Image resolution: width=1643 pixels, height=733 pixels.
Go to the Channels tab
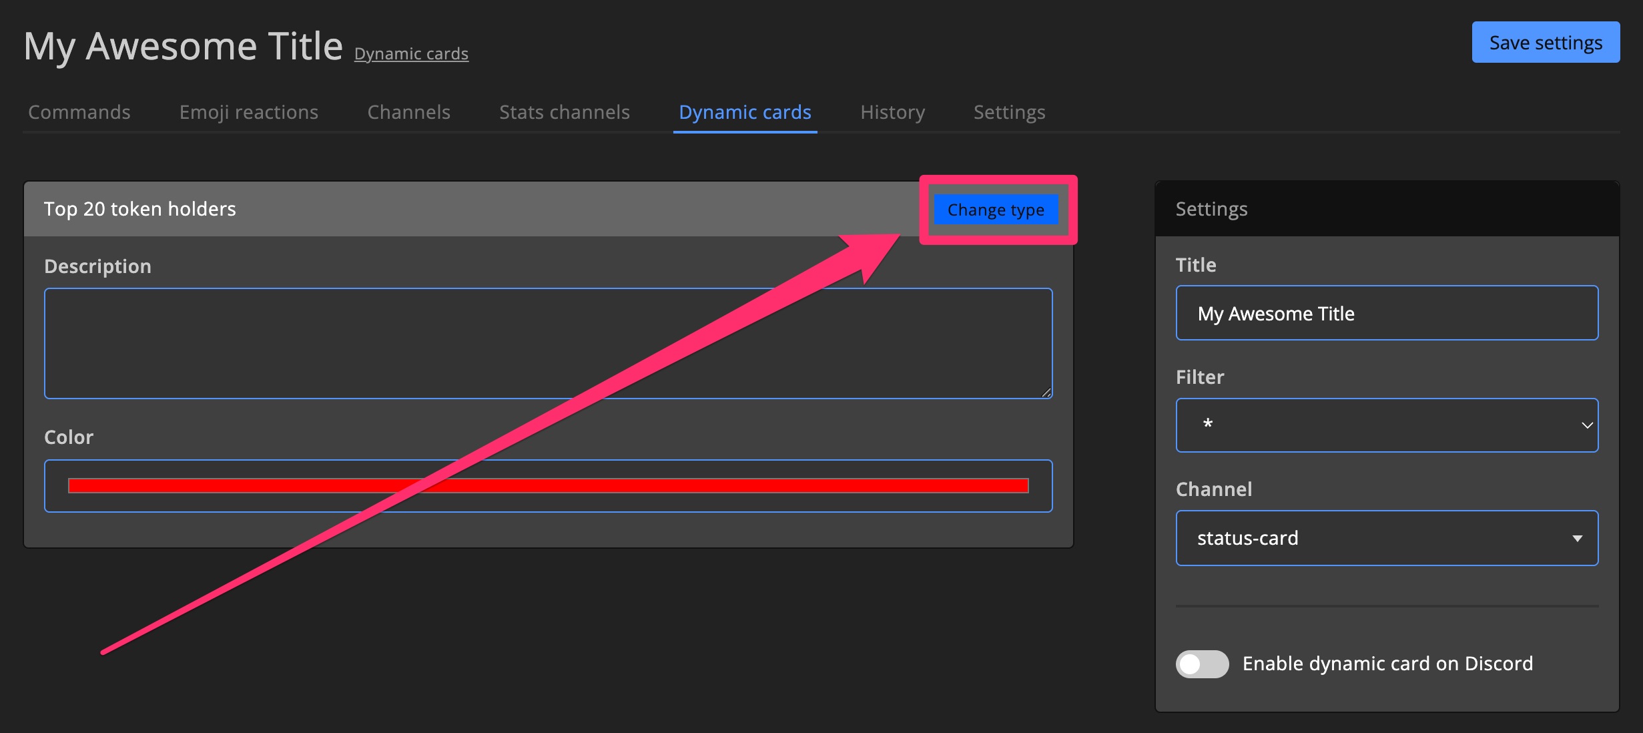pos(408,112)
